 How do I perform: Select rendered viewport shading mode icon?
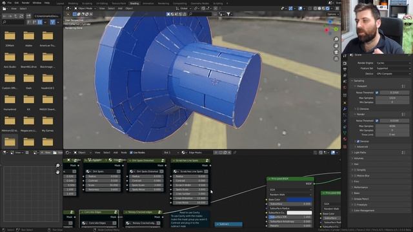click(x=328, y=8)
